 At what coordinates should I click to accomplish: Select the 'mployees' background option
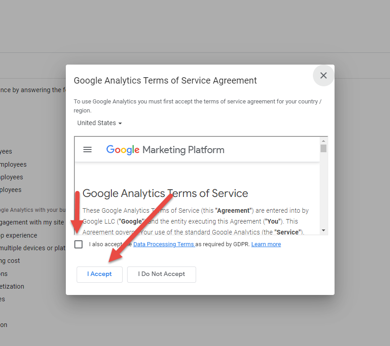13,164
